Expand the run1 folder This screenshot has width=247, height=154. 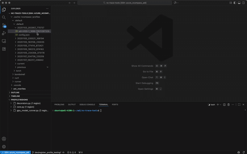[x=29, y=78]
